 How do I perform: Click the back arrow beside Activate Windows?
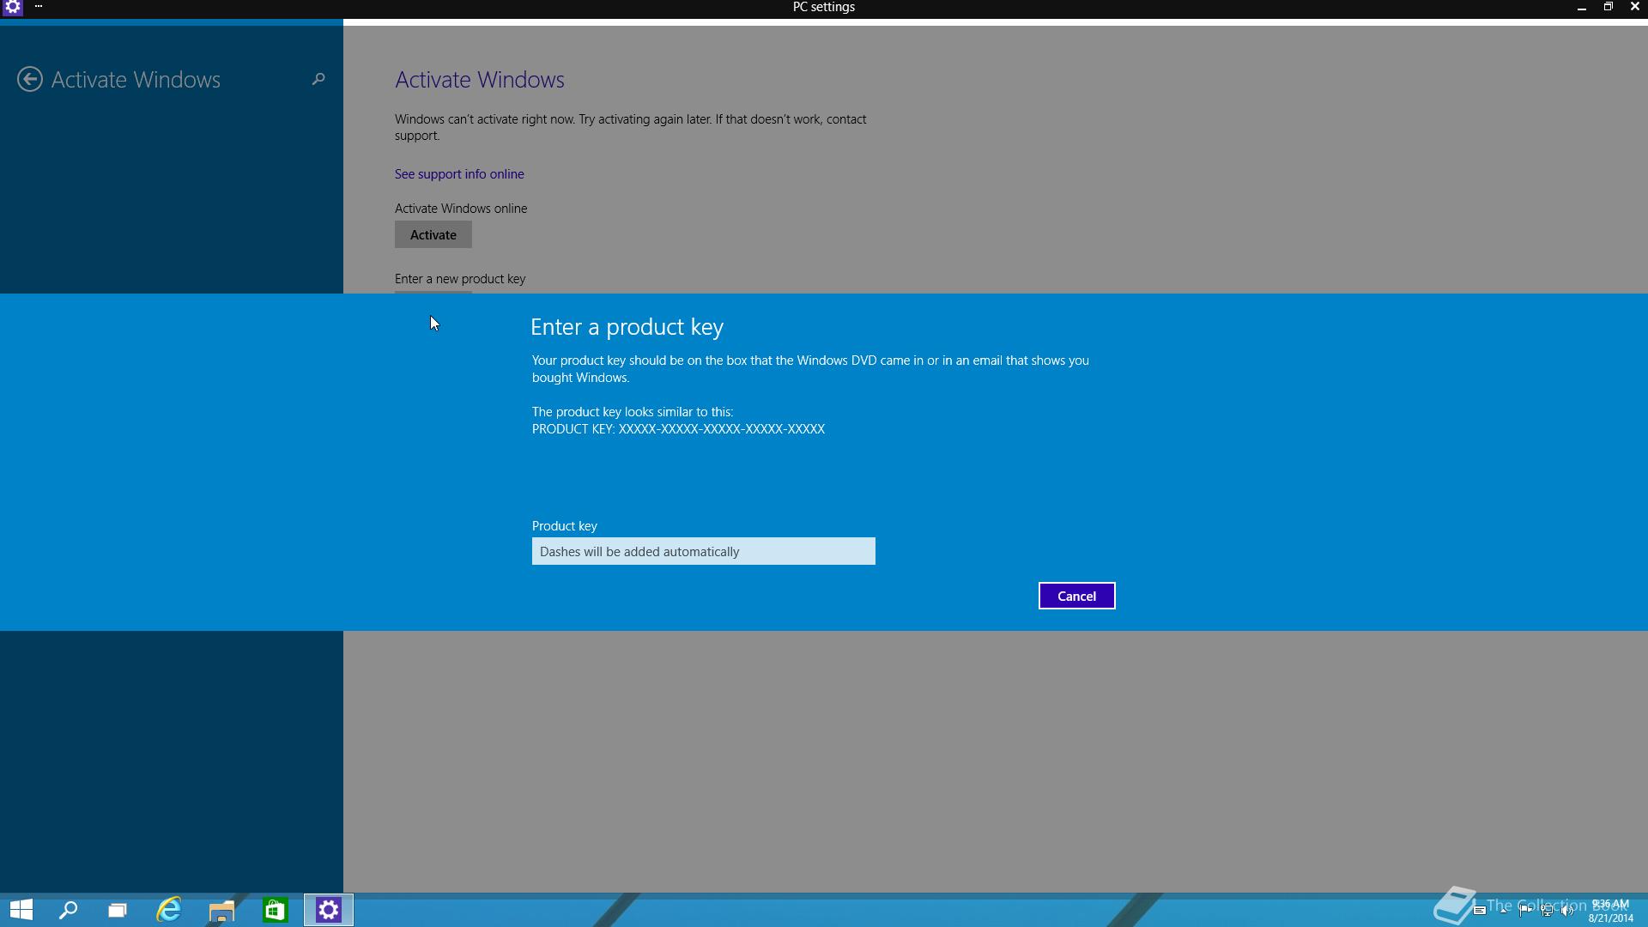[x=30, y=79]
